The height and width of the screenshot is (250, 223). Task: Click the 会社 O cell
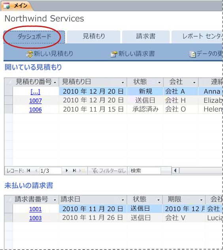(181, 109)
